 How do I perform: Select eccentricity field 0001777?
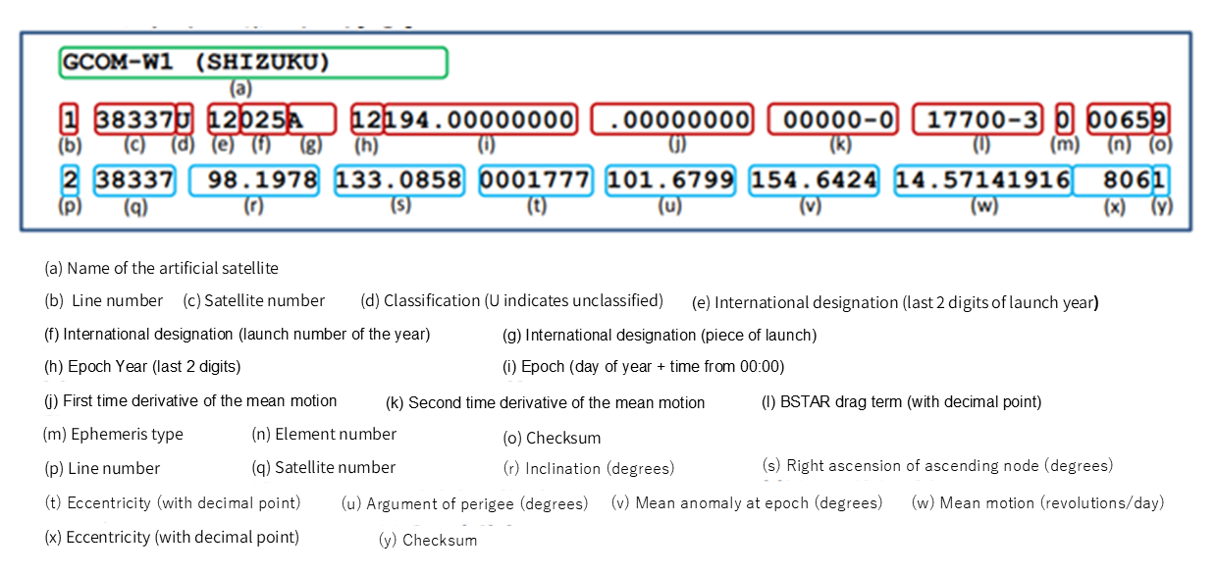coord(536,182)
